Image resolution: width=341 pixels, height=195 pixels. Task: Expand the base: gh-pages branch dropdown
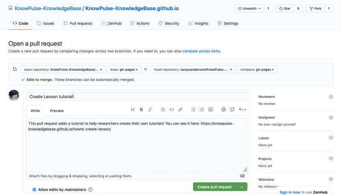(x=124, y=70)
